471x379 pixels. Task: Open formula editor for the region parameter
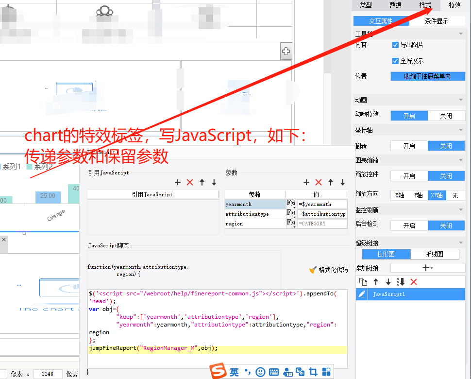pos(291,223)
